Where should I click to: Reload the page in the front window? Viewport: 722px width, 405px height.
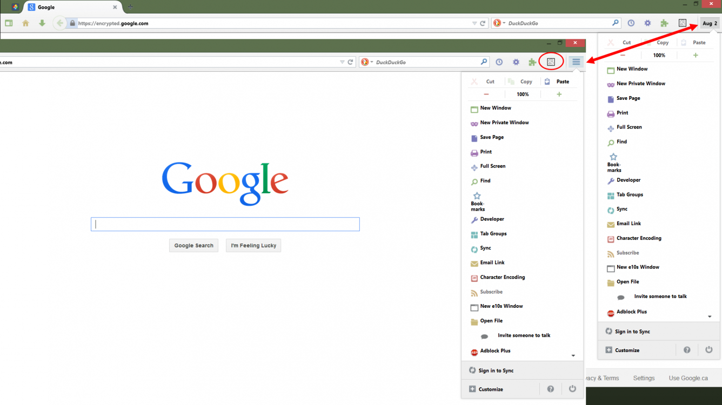350,62
